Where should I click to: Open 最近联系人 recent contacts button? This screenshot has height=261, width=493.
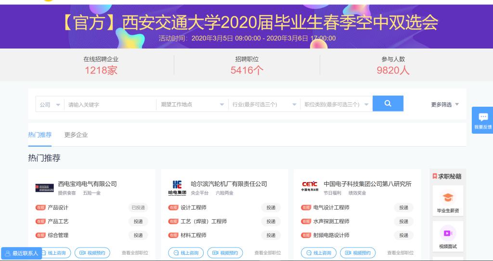tap(21, 253)
